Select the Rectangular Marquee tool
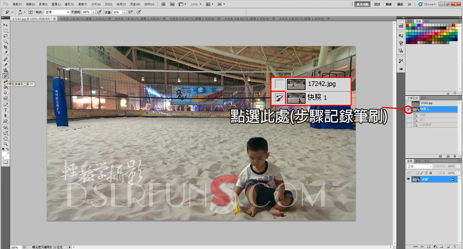The image size is (463, 249). [x=6, y=31]
